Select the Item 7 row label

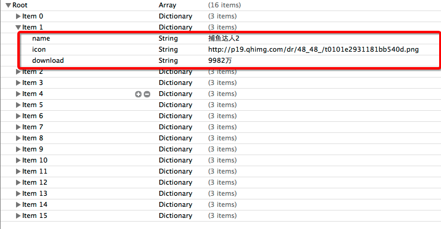[33, 127]
